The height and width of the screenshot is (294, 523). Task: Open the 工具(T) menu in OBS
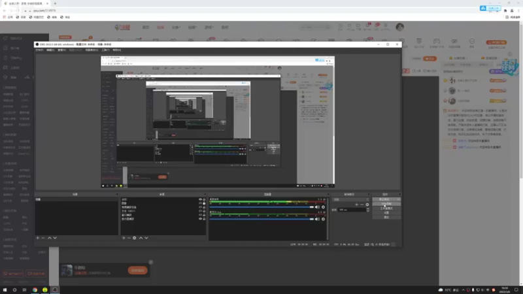[x=105, y=50]
